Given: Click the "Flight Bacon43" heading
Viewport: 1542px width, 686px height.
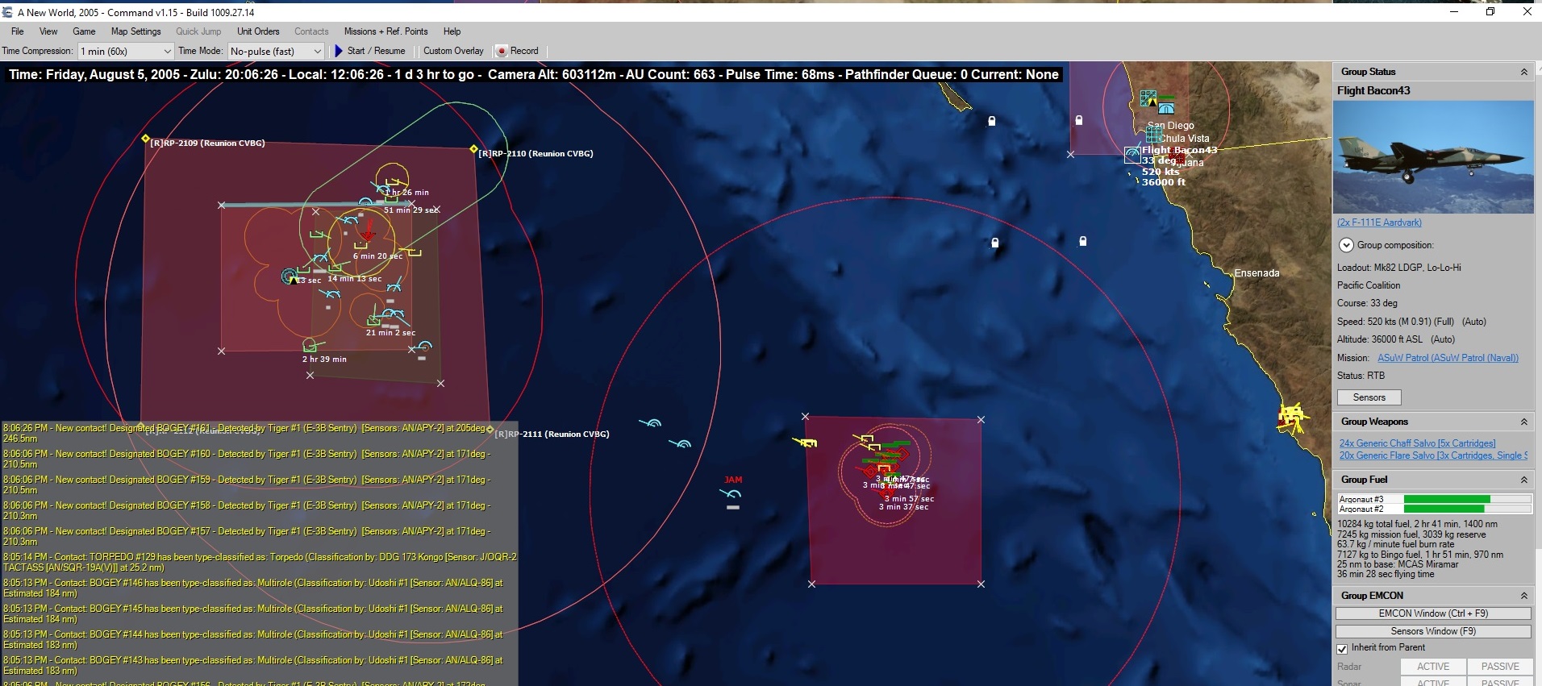Looking at the screenshot, I should 1373,90.
